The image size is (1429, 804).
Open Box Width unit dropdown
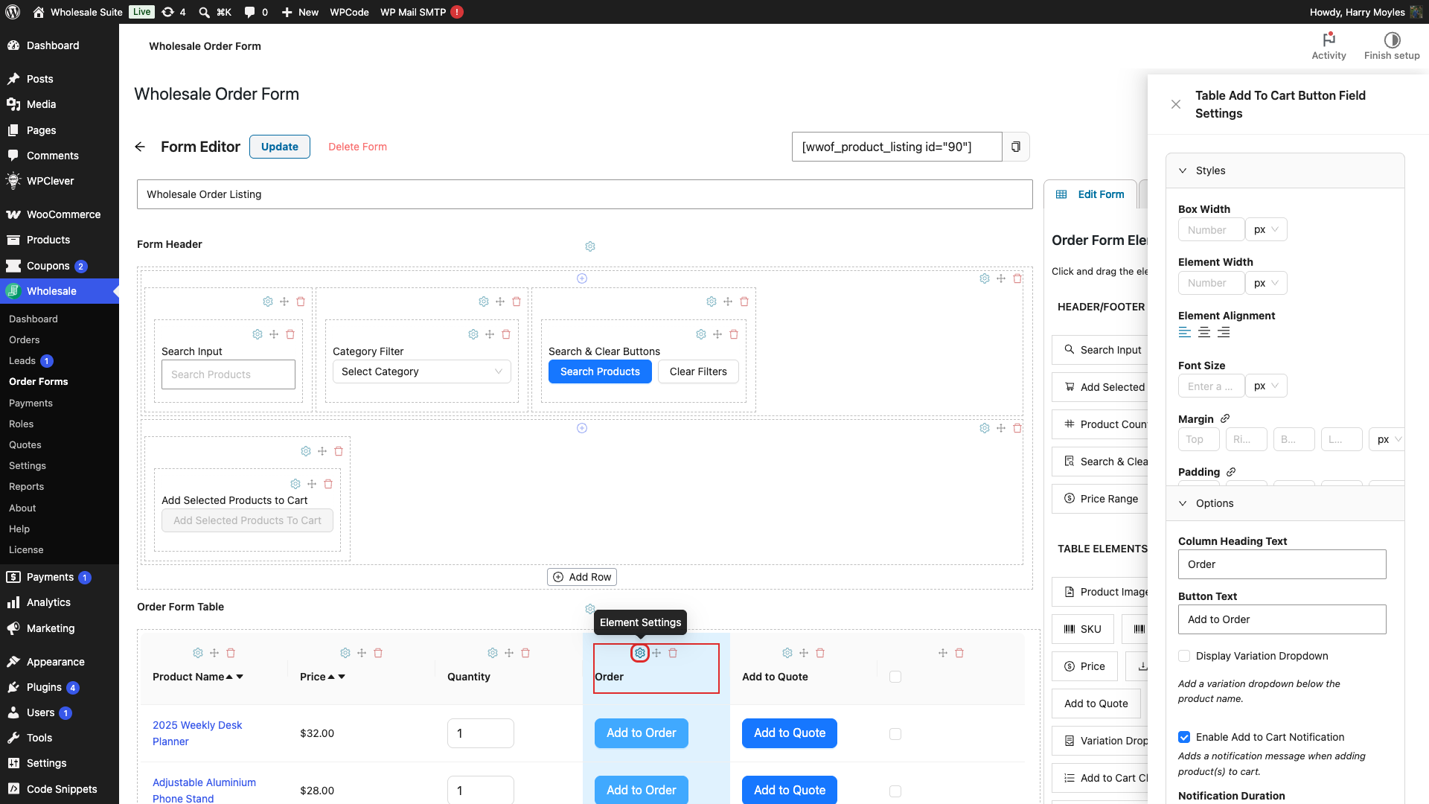point(1266,229)
